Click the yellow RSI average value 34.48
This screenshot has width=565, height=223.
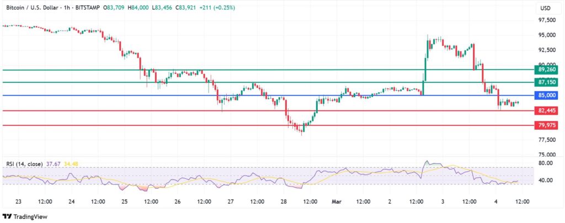point(72,164)
